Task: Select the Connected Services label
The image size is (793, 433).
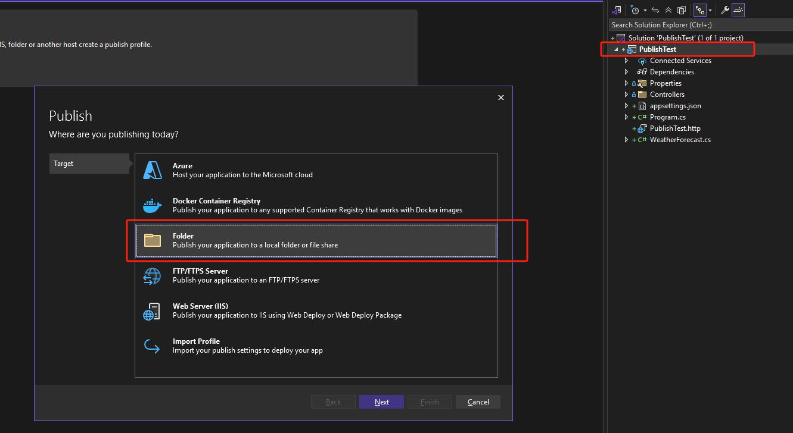Action: click(680, 61)
